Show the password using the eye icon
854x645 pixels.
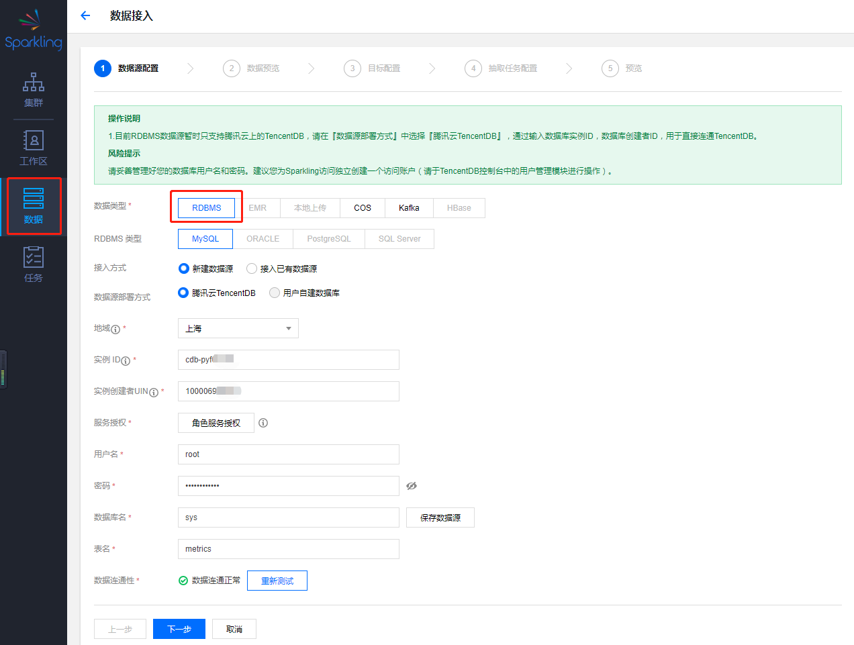pos(412,486)
